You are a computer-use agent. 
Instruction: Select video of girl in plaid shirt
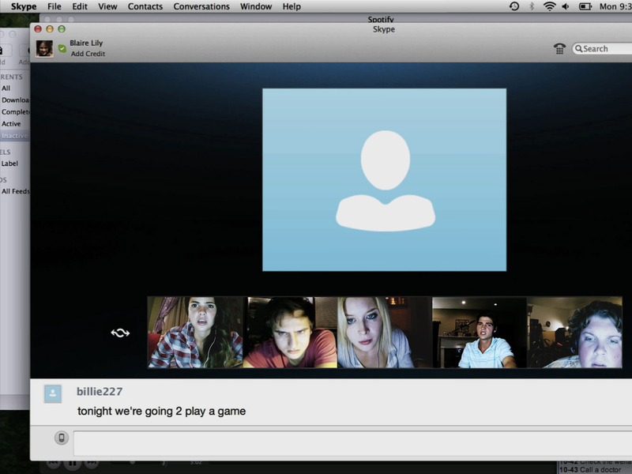point(195,332)
